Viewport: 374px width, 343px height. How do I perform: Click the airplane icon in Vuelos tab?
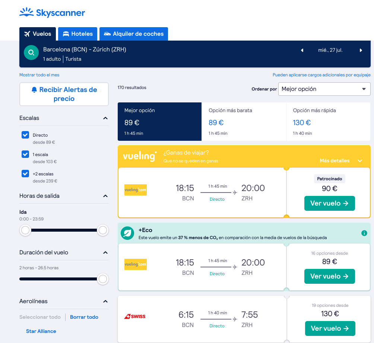pos(27,34)
